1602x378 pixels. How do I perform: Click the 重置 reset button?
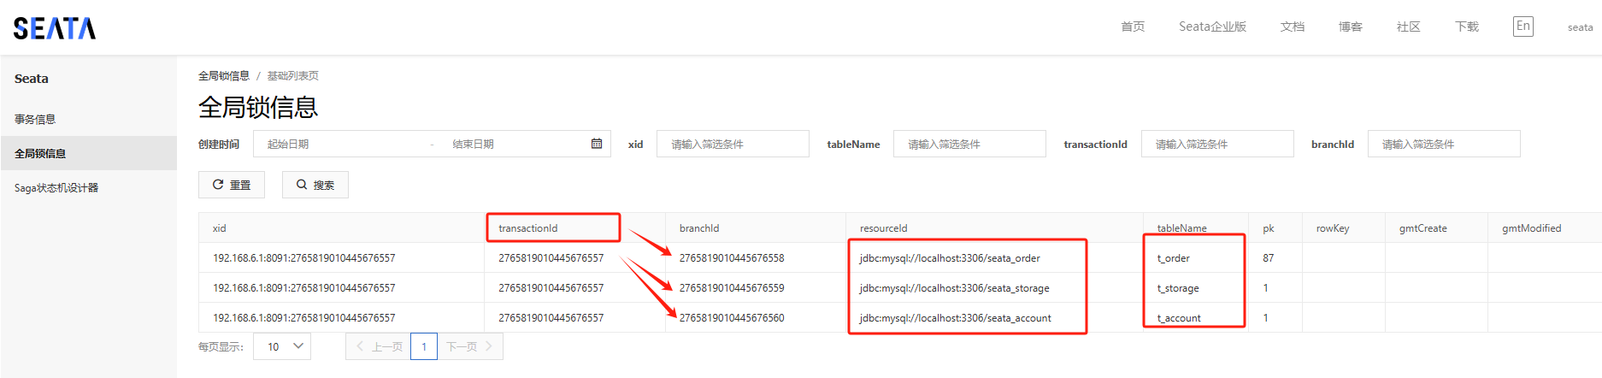click(x=232, y=185)
